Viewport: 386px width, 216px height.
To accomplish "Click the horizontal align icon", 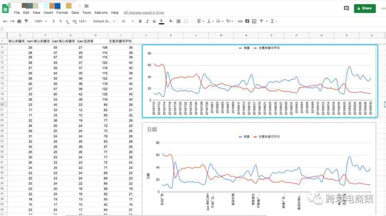I will 199,21.
